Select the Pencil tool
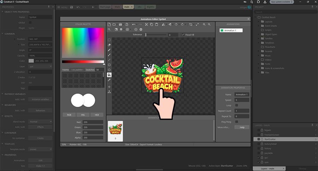318x171 pixels. 109,50
